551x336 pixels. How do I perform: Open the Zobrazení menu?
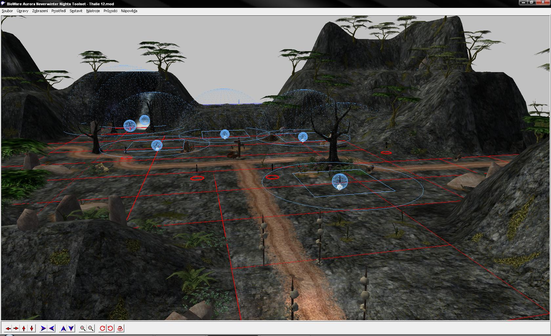click(40, 11)
